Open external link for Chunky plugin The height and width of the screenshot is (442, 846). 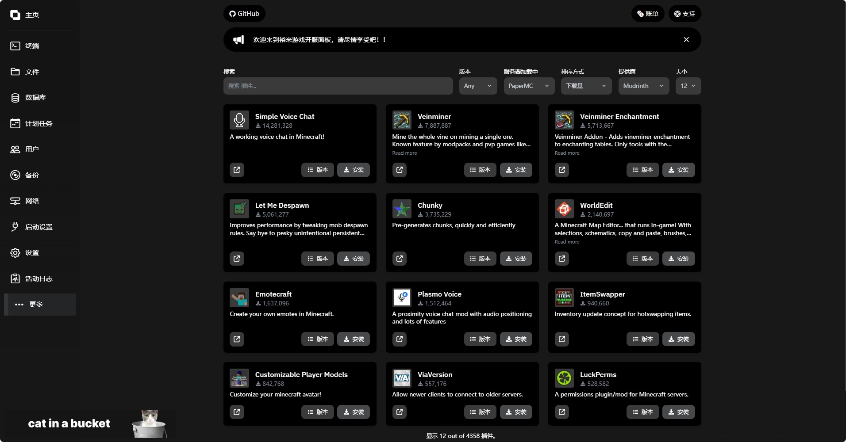400,259
